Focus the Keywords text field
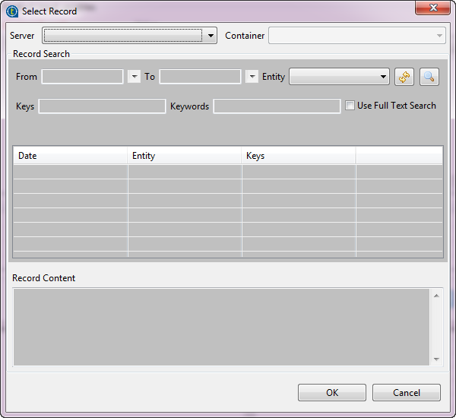 point(277,106)
